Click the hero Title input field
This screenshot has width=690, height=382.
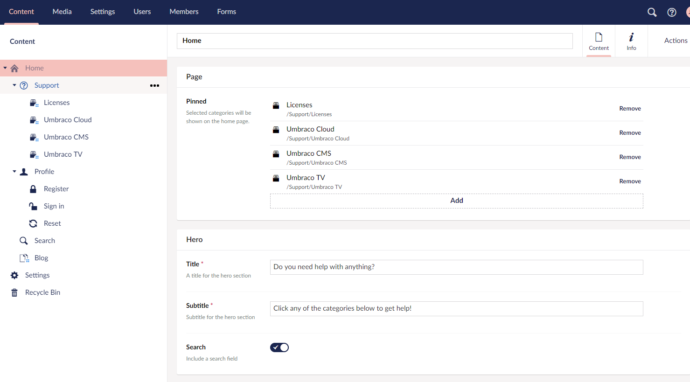pyautogui.click(x=457, y=267)
